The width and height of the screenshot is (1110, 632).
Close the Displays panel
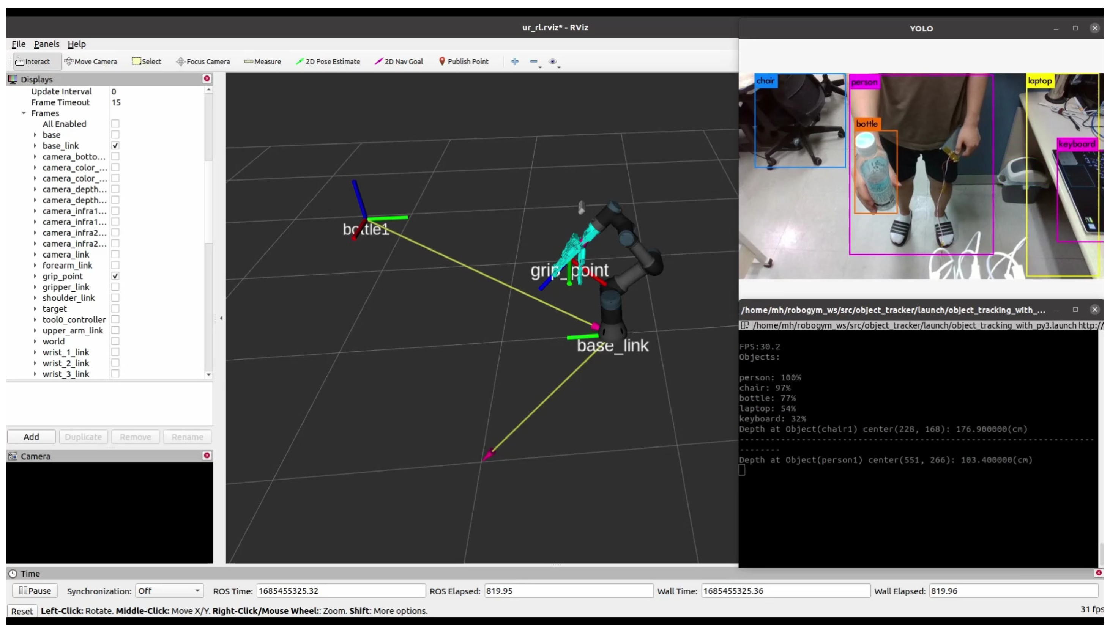pyautogui.click(x=207, y=79)
